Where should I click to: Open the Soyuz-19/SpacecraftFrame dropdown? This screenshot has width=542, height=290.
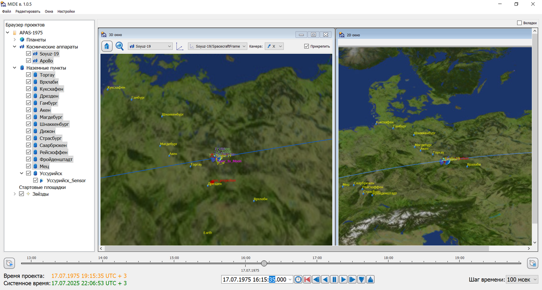pos(217,46)
